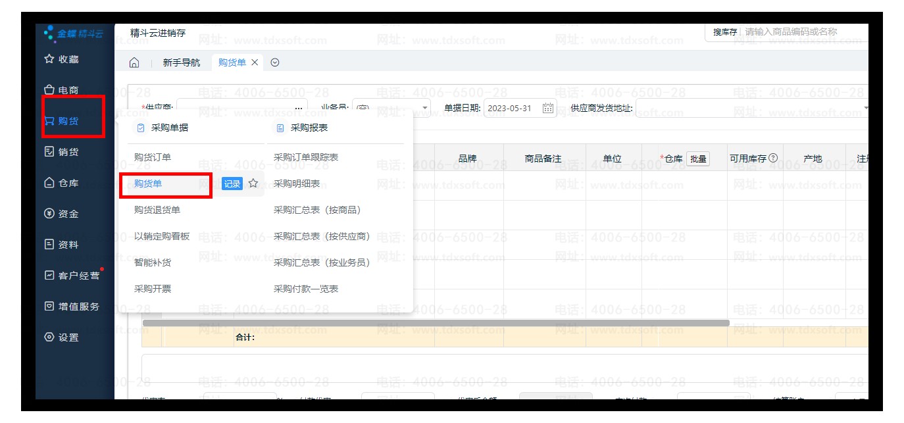Open the 仓库 warehouse module
The image size is (904, 423).
(61, 183)
